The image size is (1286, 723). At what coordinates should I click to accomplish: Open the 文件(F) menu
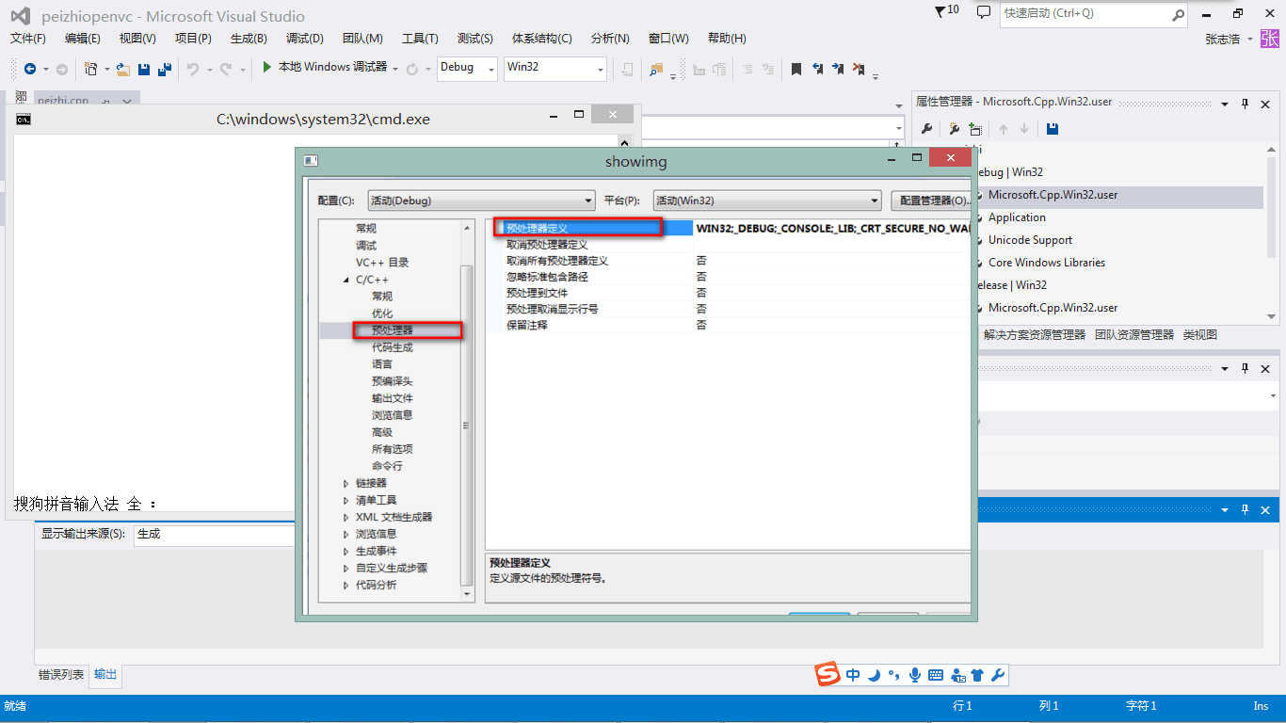click(x=28, y=39)
